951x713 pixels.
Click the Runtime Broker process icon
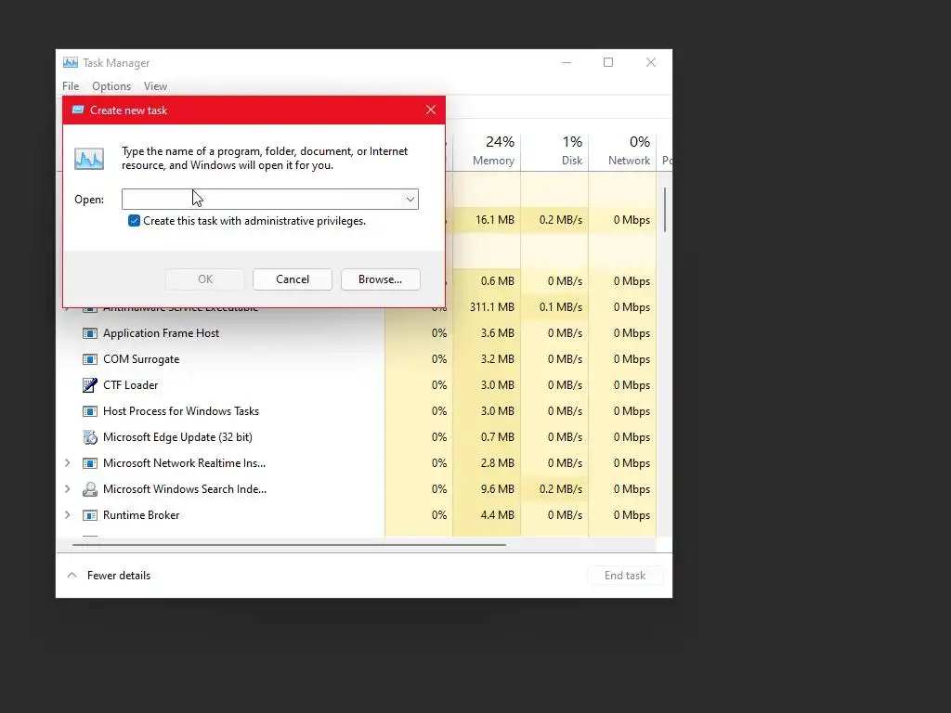(x=90, y=515)
